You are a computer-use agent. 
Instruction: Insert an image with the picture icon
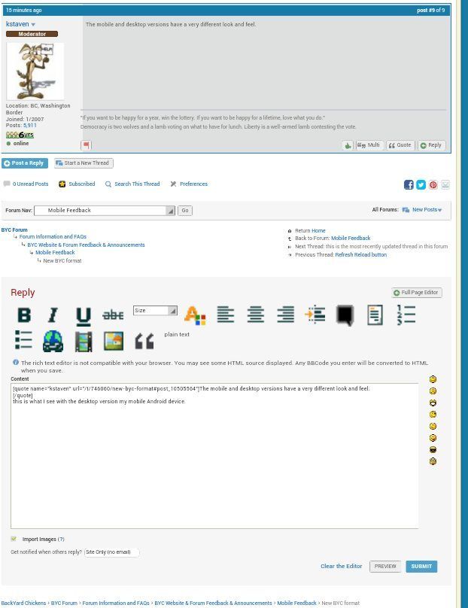(x=114, y=341)
